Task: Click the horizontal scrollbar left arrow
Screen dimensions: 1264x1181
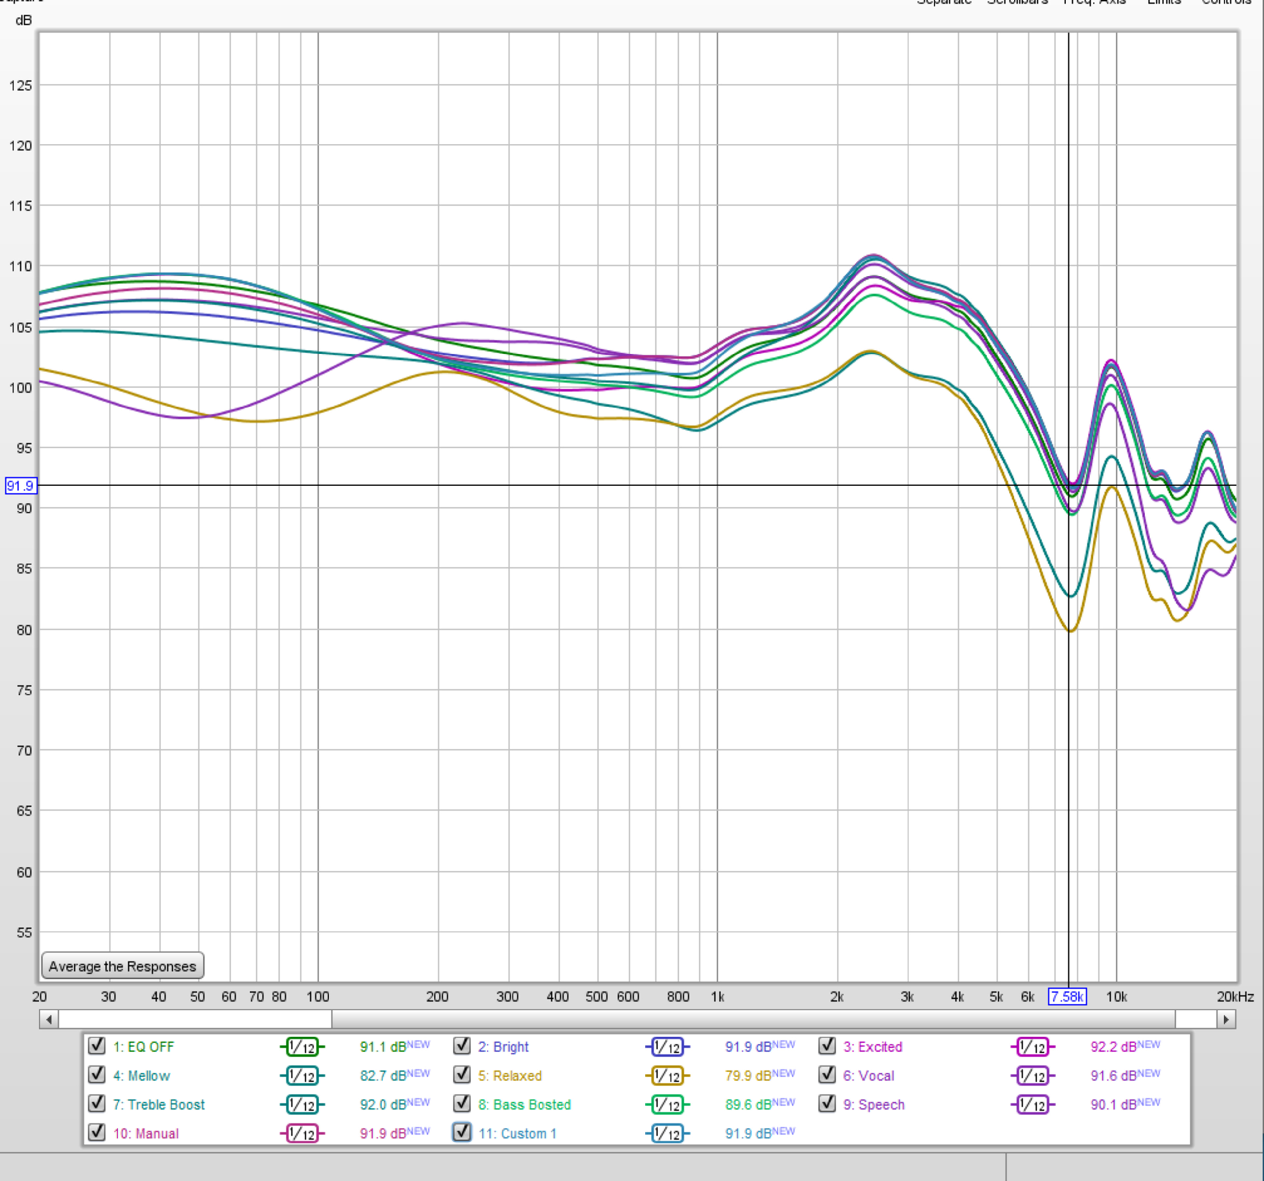Action: point(49,1019)
